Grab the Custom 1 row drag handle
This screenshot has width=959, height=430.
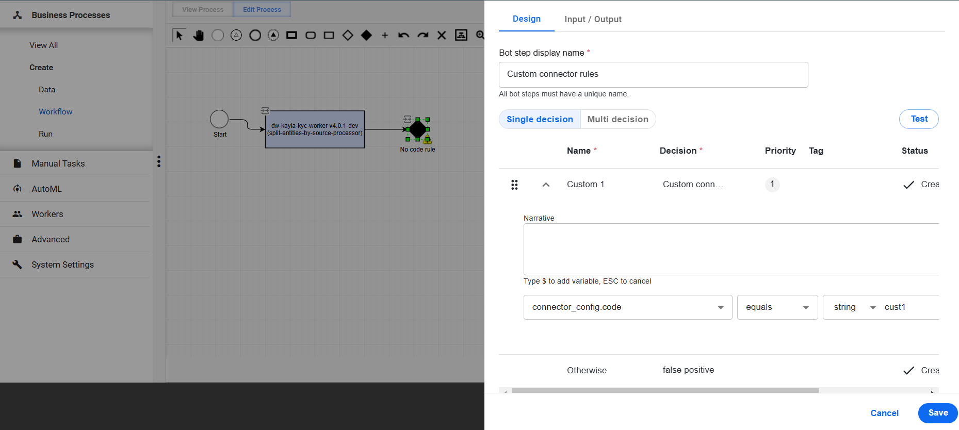click(x=514, y=185)
